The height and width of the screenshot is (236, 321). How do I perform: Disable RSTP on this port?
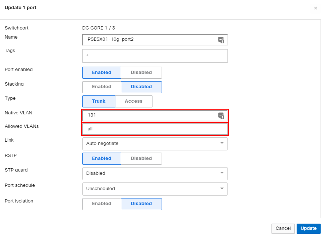[x=141, y=158]
